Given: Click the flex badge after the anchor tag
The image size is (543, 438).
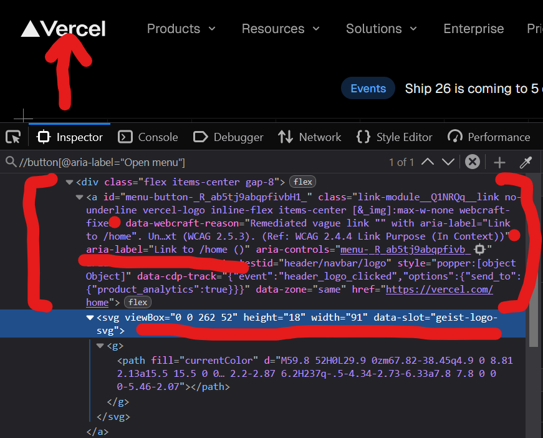Looking at the screenshot, I should click(x=138, y=303).
